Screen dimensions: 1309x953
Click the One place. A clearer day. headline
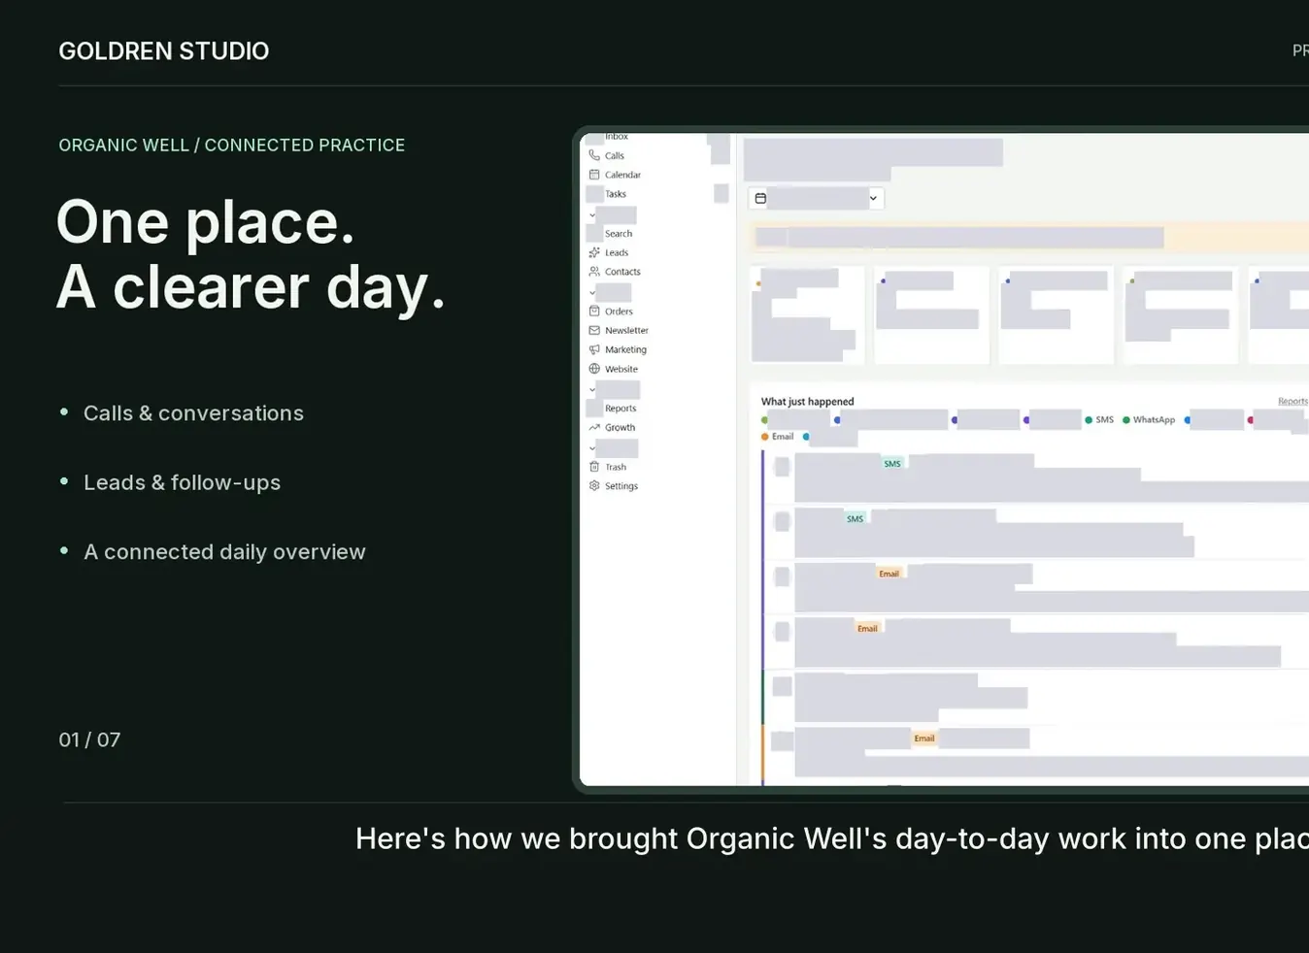pyautogui.click(x=251, y=254)
